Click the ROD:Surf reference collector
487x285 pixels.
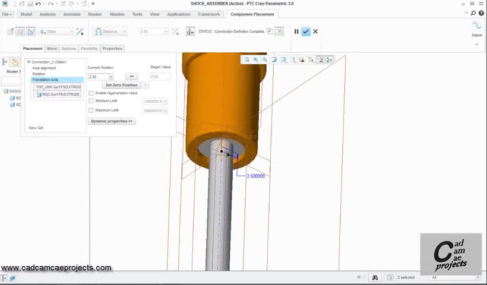(58, 94)
